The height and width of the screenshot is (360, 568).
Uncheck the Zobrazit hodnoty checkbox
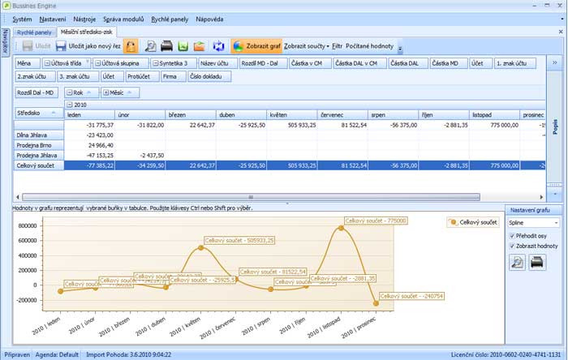click(x=511, y=246)
